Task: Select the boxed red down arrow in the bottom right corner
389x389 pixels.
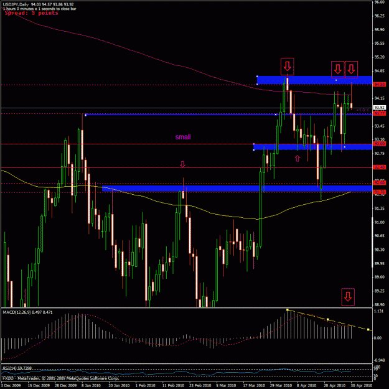Action: [x=348, y=297]
